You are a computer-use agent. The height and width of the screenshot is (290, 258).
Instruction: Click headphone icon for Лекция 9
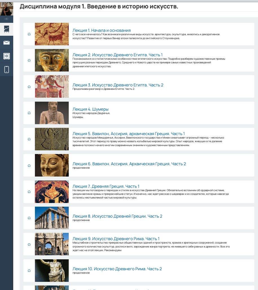point(29,244)
